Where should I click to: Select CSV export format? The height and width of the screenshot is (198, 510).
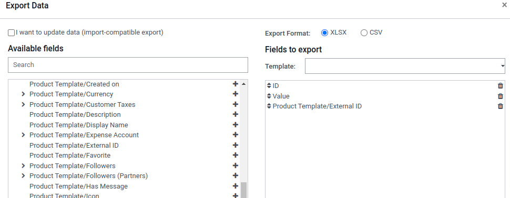364,32
